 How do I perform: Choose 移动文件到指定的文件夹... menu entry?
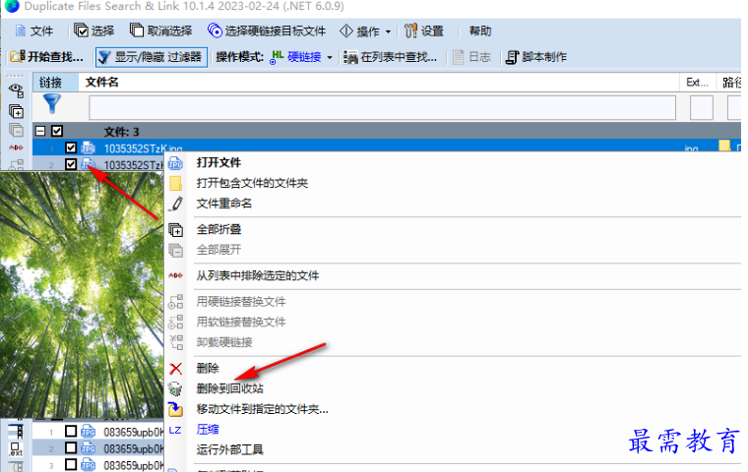pyautogui.click(x=263, y=409)
